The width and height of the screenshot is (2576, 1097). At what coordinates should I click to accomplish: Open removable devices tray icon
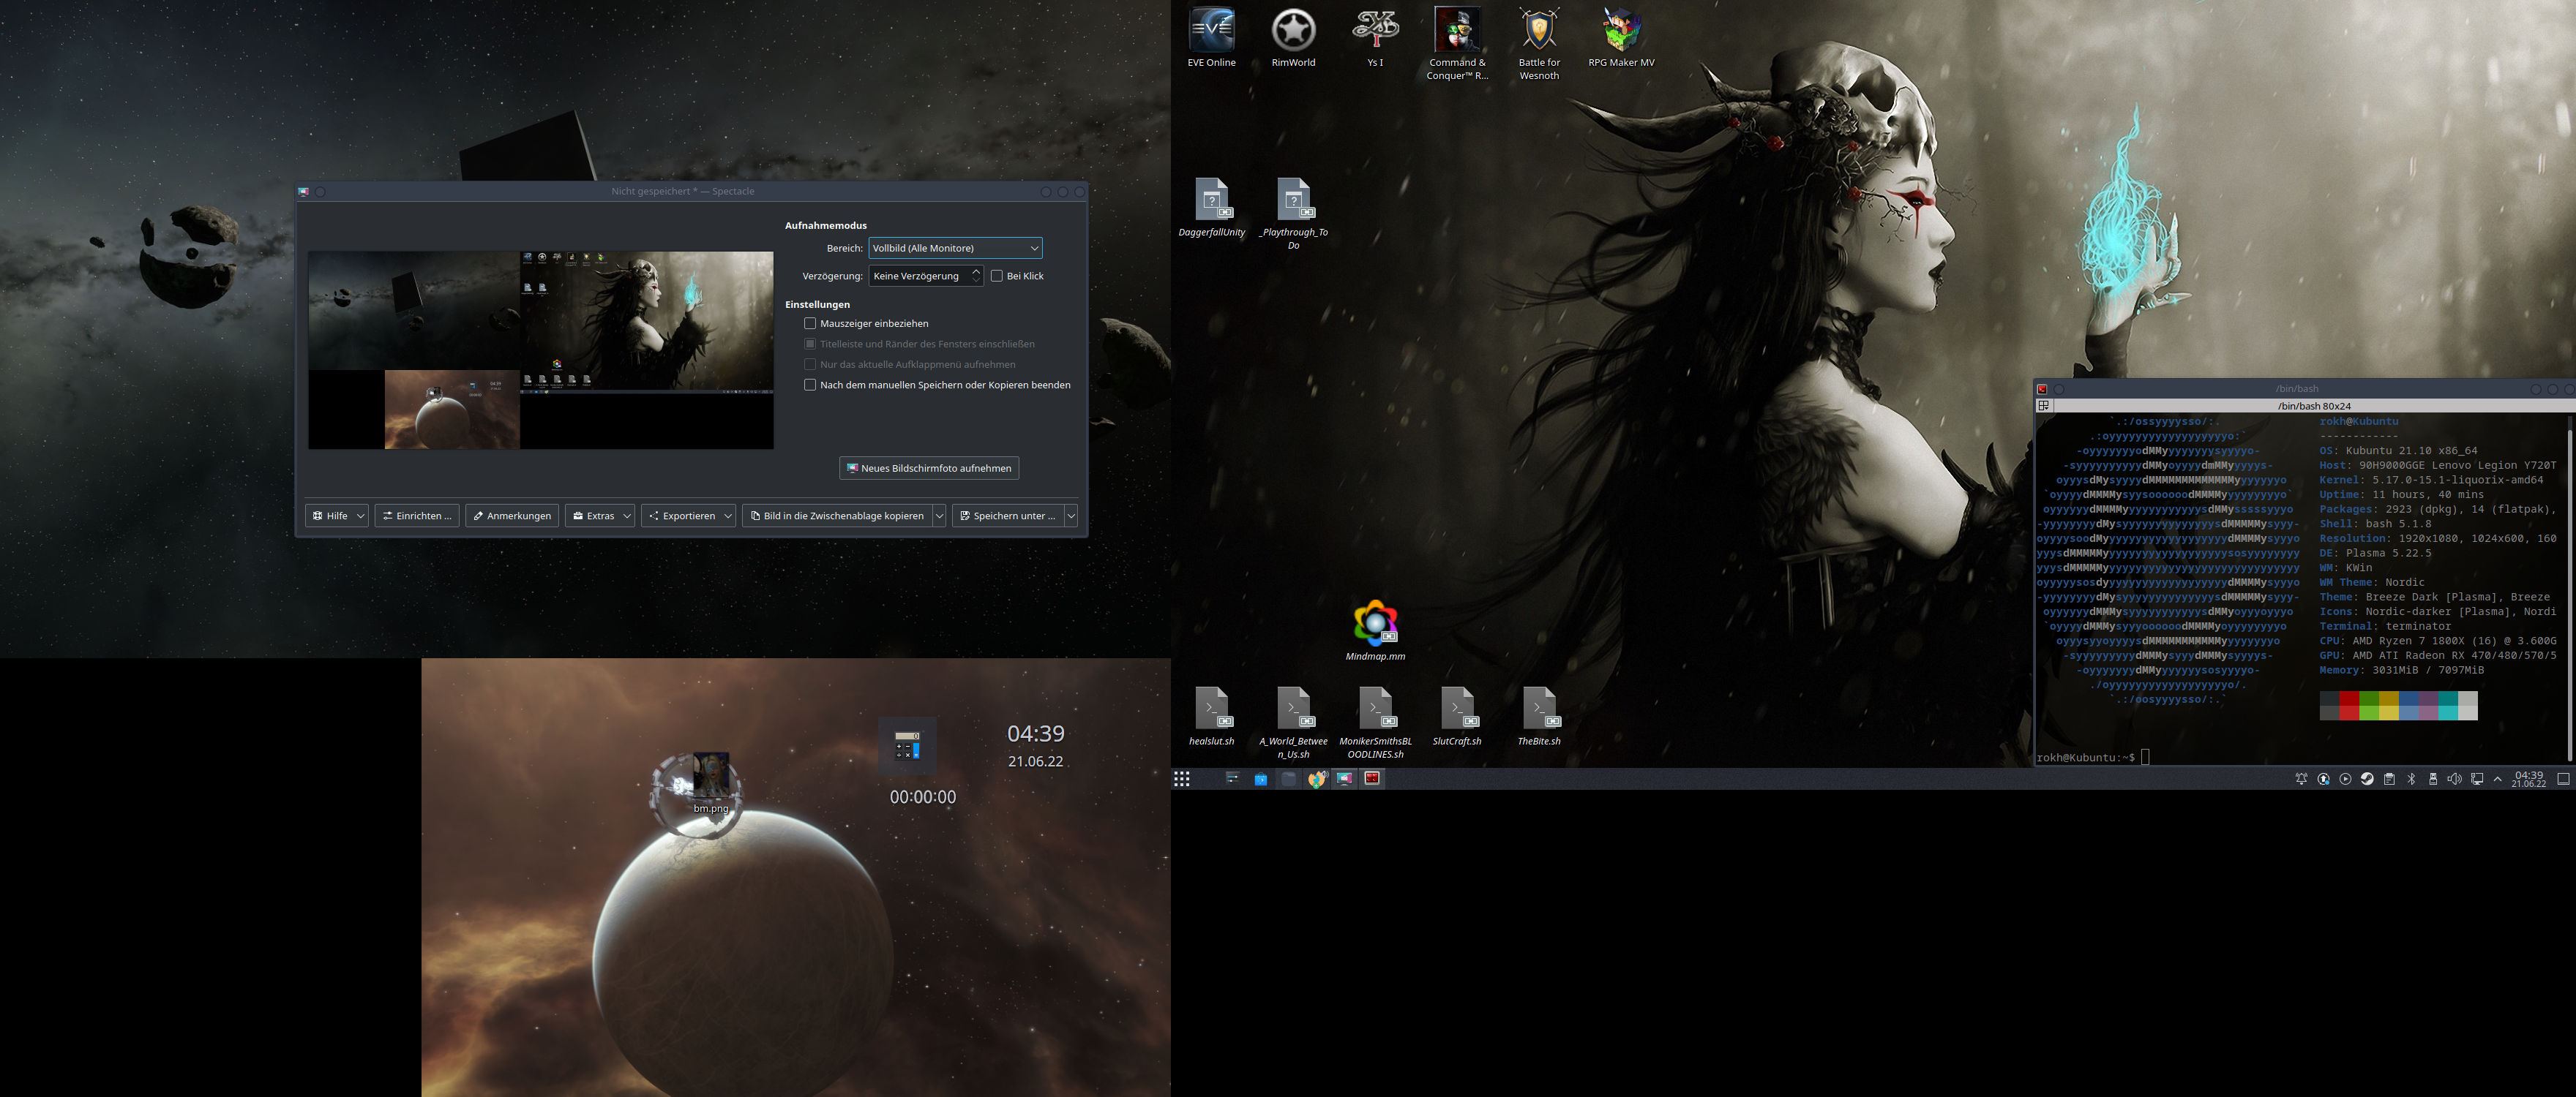[2433, 780]
